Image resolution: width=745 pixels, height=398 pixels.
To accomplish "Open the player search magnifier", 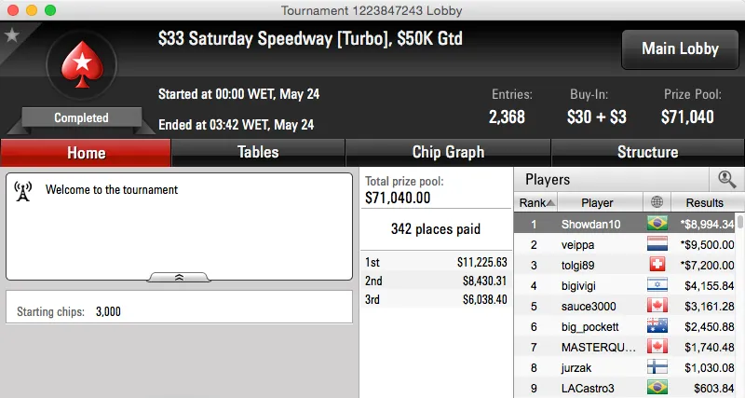I will coord(725,180).
